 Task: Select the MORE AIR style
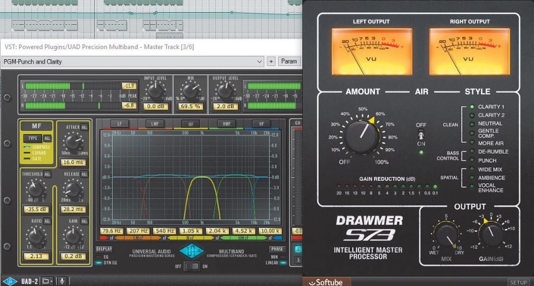487,143
